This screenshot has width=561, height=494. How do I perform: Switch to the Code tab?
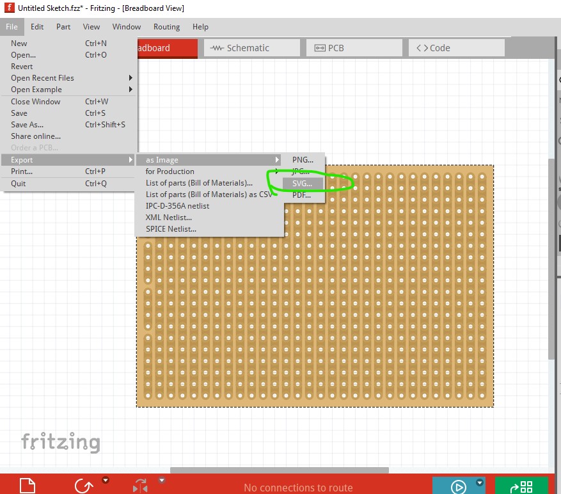(x=457, y=48)
